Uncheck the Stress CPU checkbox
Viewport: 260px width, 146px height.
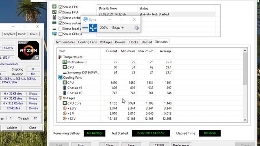click(61, 7)
